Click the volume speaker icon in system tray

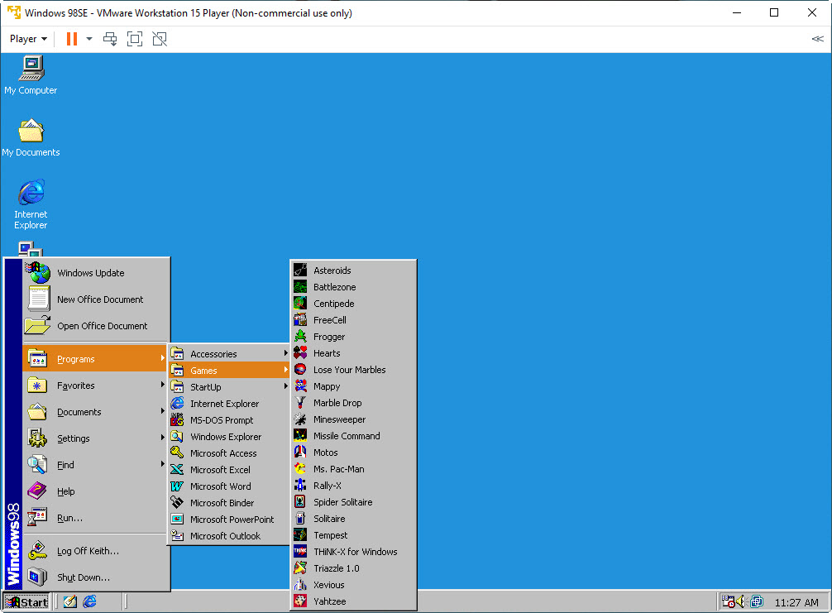click(x=742, y=602)
